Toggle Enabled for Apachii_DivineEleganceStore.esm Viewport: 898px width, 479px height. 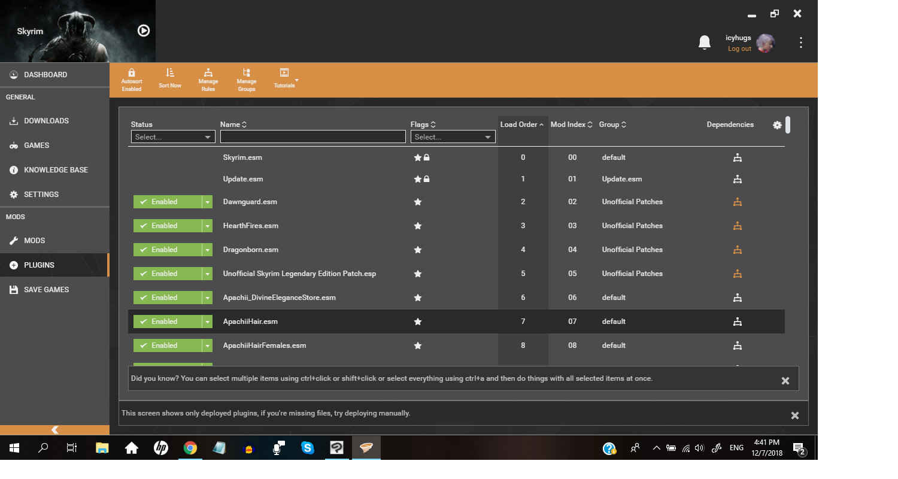(x=168, y=298)
